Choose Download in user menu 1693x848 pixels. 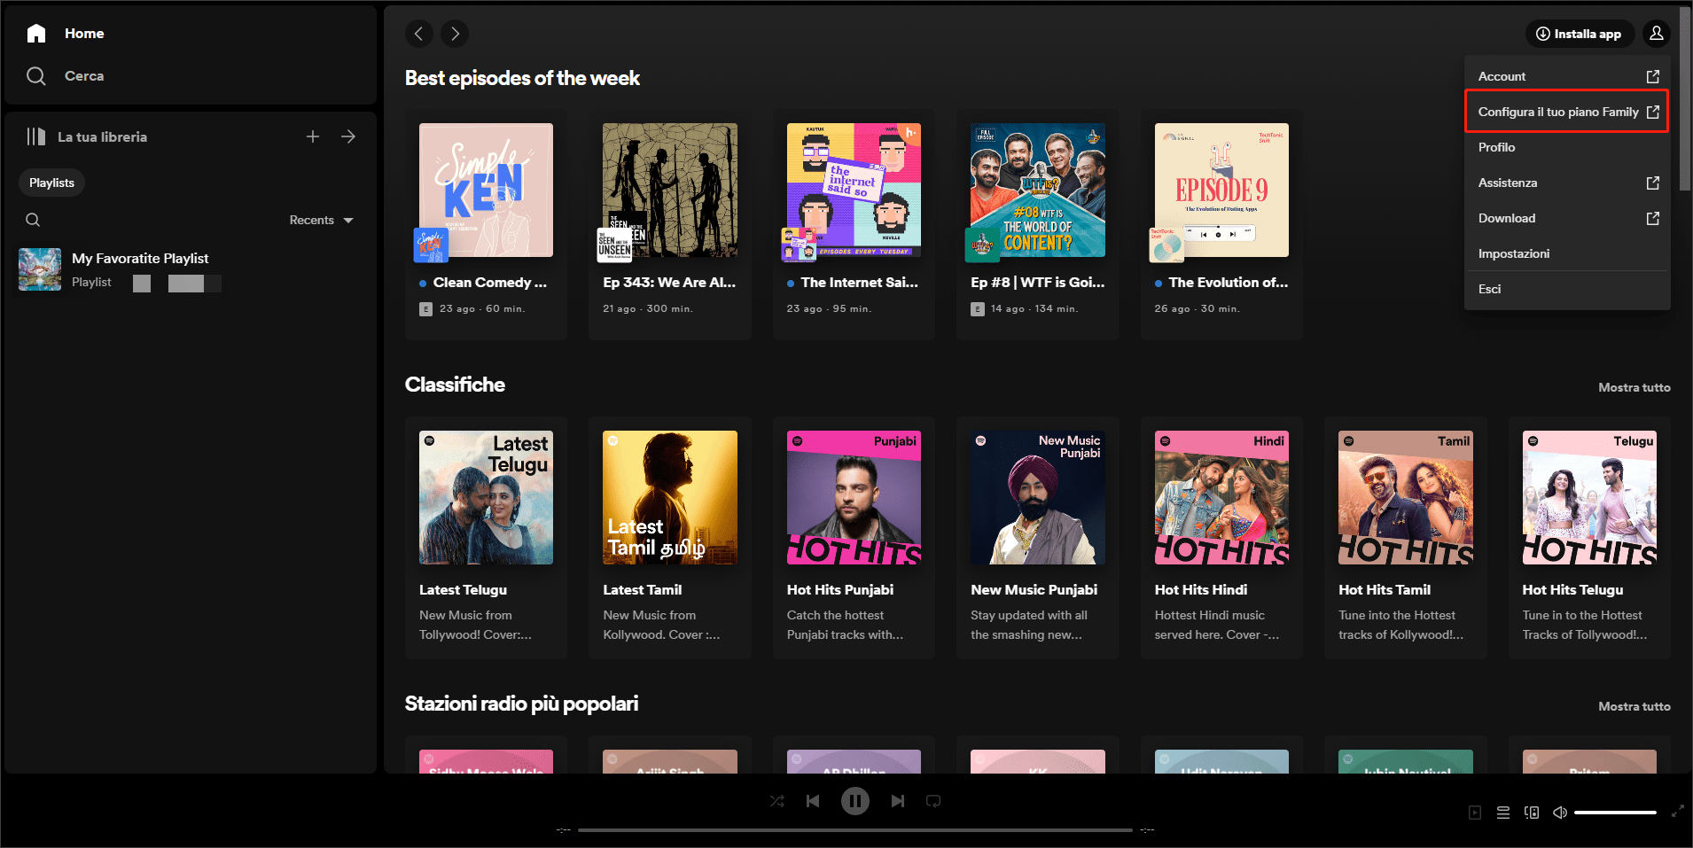[x=1567, y=218]
